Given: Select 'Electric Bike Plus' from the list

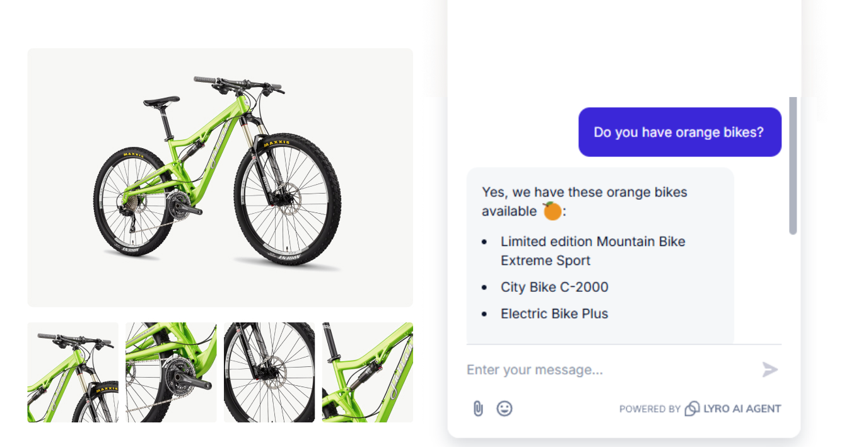Looking at the screenshot, I should (554, 313).
